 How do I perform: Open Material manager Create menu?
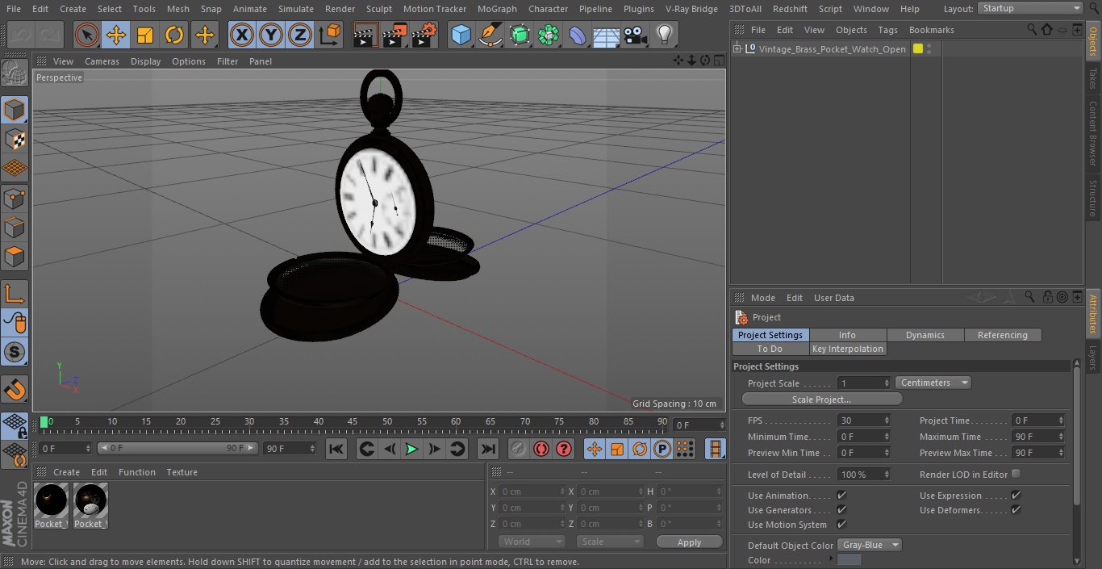click(66, 472)
